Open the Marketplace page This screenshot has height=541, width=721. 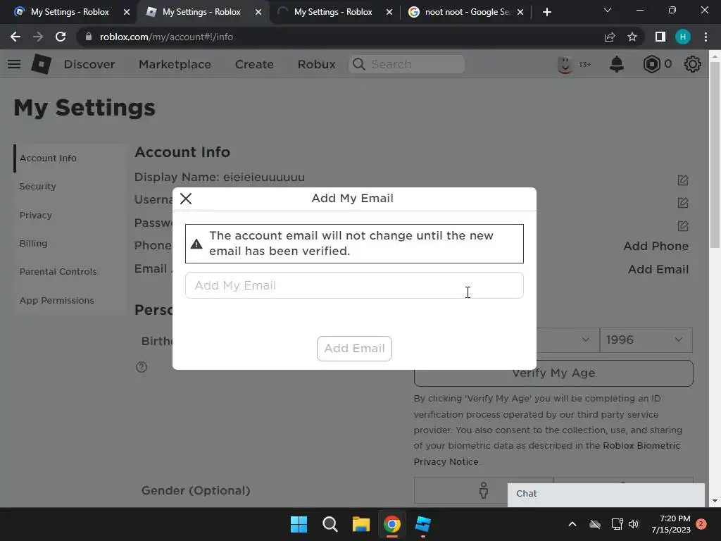click(x=175, y=64)
